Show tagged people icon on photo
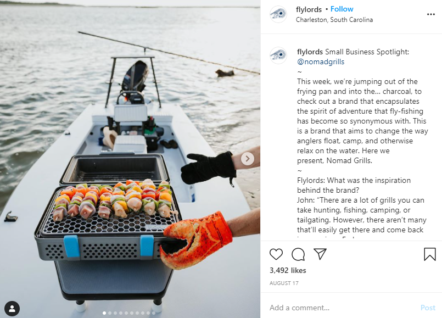The image size is (442, 318). (12, 309)
